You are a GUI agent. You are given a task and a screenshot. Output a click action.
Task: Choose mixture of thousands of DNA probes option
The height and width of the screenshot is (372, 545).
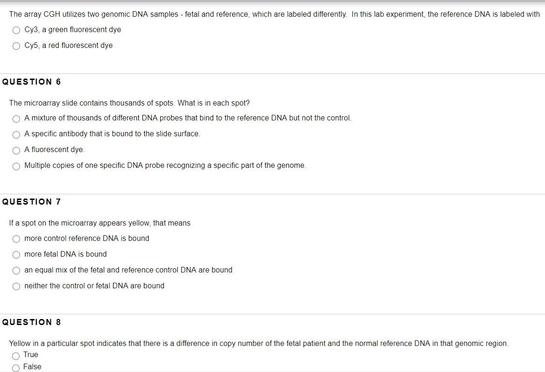tap(16, 119)
